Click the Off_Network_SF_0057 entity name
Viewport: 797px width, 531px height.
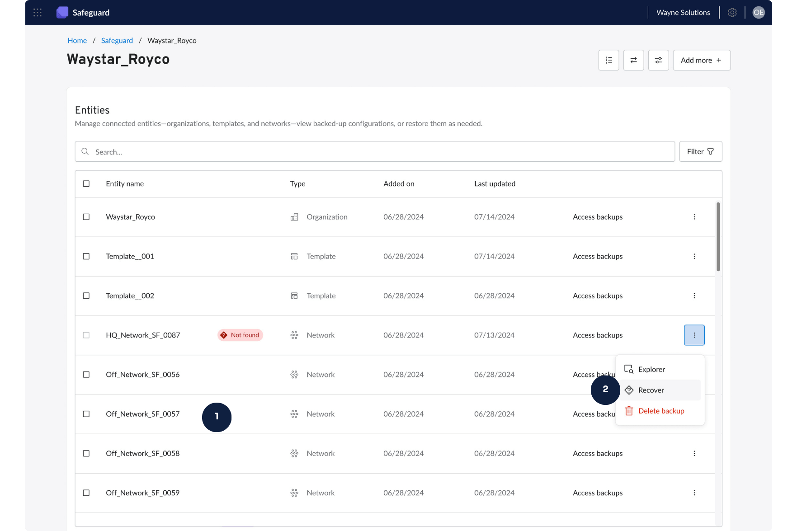(x=143, y=414)
